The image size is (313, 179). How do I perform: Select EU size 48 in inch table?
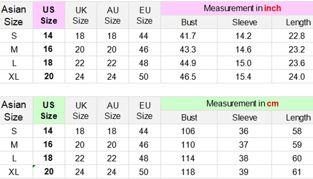(144, 63)
